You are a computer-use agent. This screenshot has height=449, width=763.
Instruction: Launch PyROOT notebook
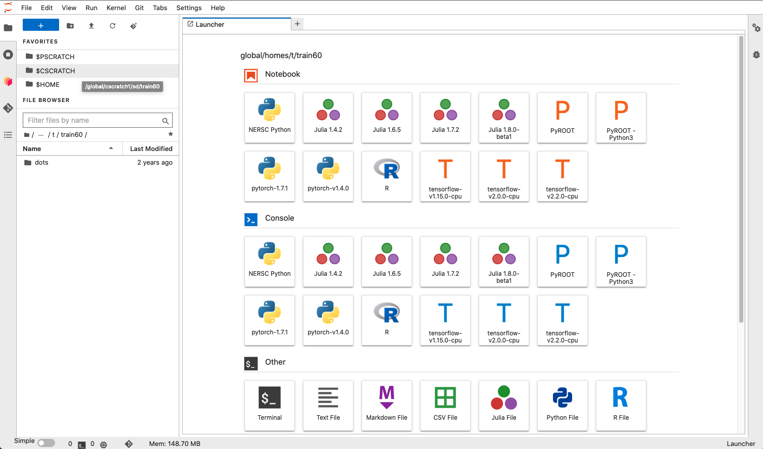pyautogui.click(x=563, y=118)
